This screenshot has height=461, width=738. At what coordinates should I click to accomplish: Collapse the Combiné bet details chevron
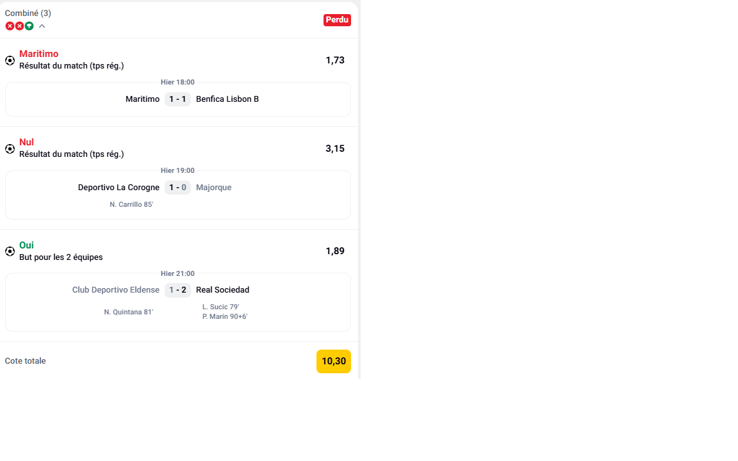tap(42, 26)
